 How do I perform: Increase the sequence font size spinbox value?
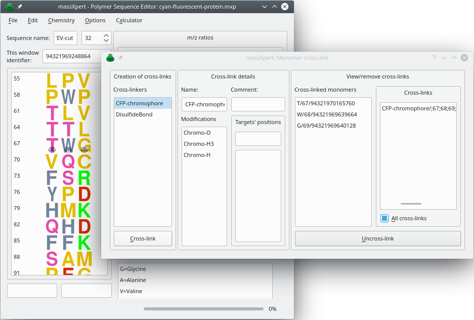[x=106, y=35]
